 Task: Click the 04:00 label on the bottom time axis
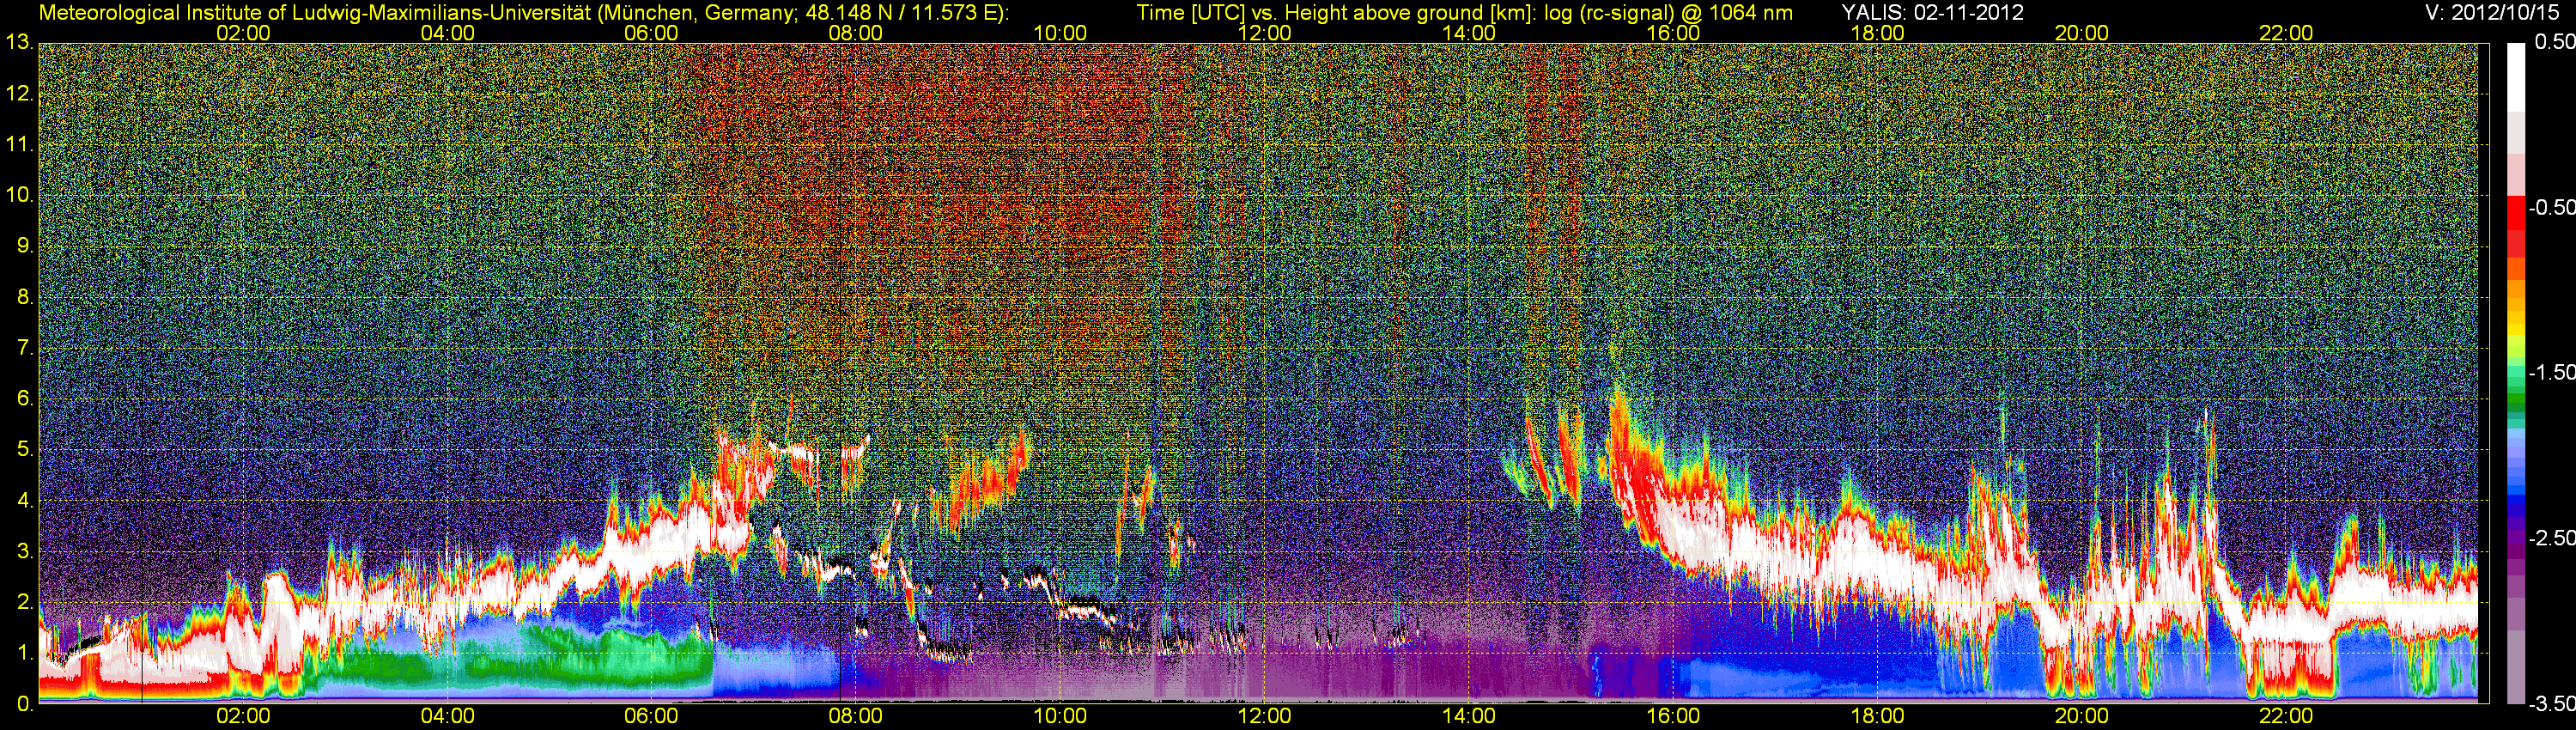pos(447,716)
